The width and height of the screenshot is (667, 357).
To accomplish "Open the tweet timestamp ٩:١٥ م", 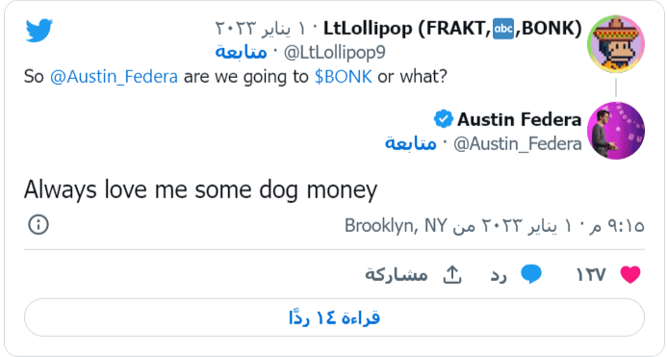I will [616, 225].
